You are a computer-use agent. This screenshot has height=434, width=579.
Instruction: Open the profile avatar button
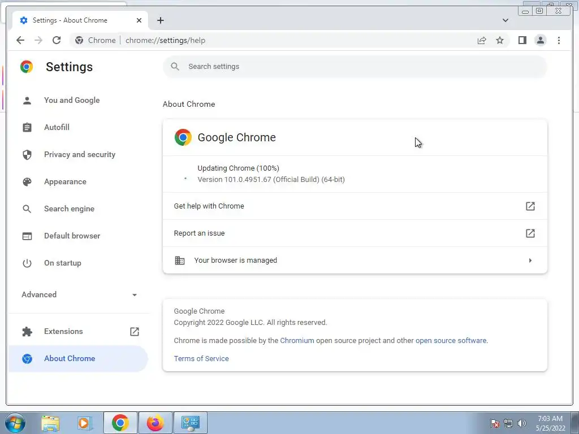(x=540, y=40)
